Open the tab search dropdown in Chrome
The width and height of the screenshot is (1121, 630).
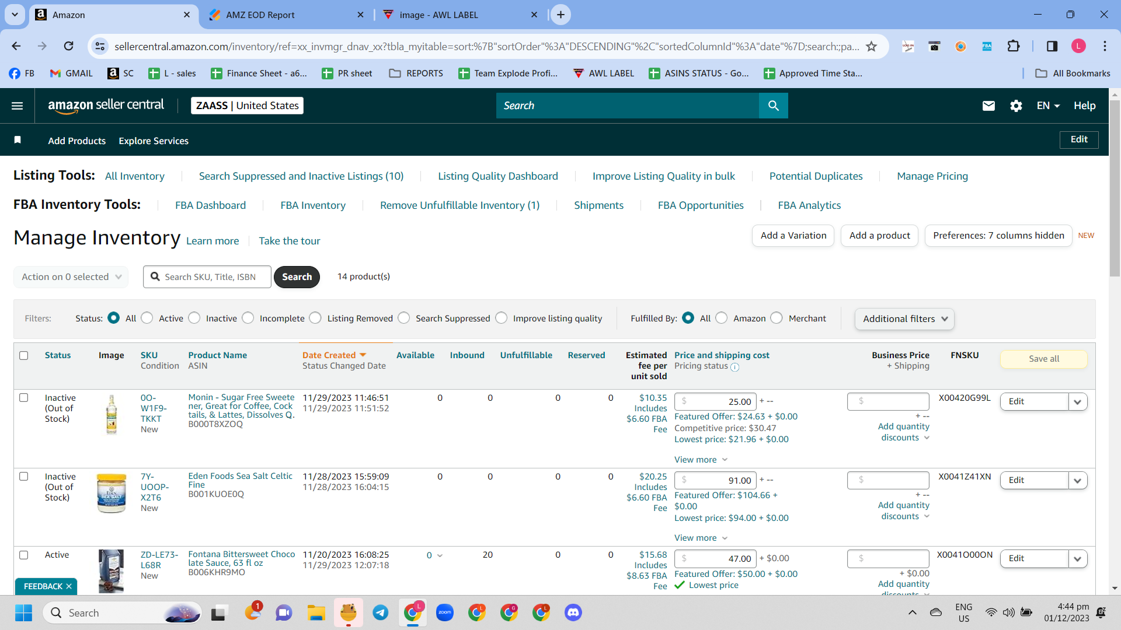(15, 15)
